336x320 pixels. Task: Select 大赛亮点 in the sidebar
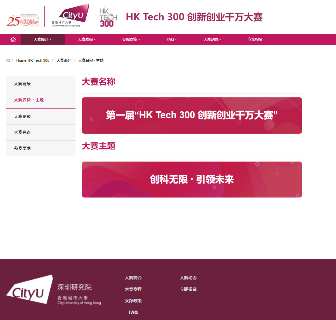point(41,132)
